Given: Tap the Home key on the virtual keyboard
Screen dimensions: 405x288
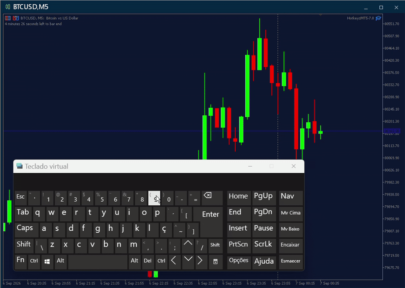Looking at the screenshot, I should tap(239, 198).
